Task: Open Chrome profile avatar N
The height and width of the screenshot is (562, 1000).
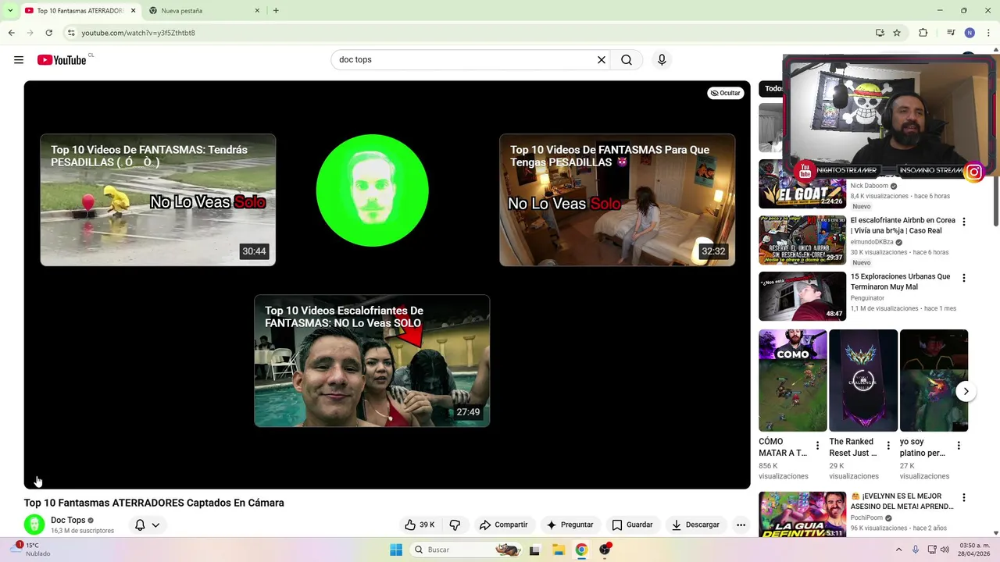Action: coord(970,33)
